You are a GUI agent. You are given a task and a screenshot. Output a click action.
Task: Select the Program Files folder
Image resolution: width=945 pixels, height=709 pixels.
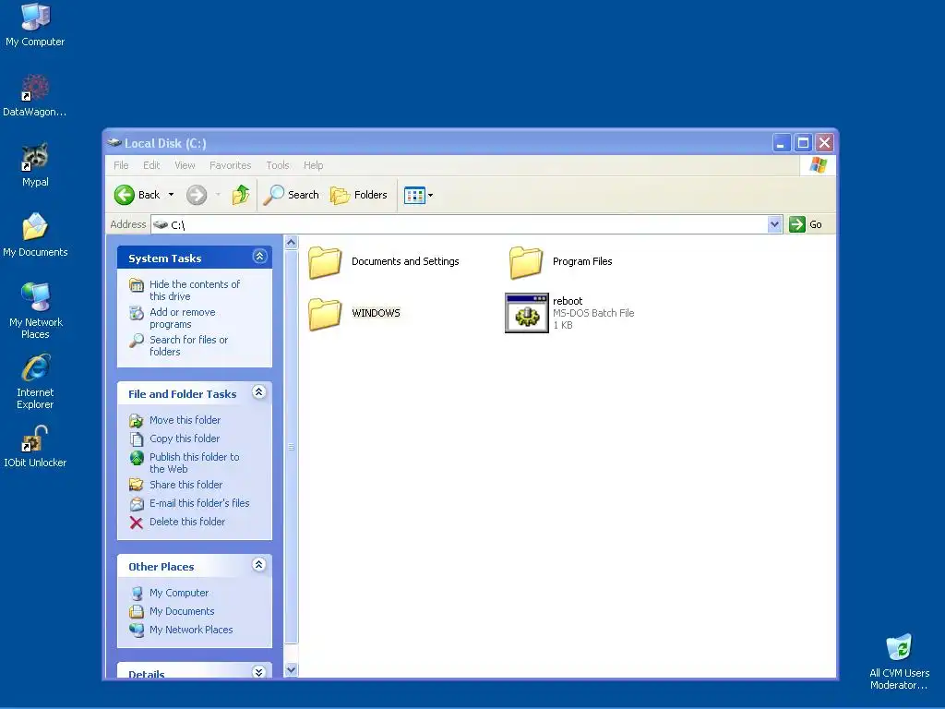pos(560,261)
